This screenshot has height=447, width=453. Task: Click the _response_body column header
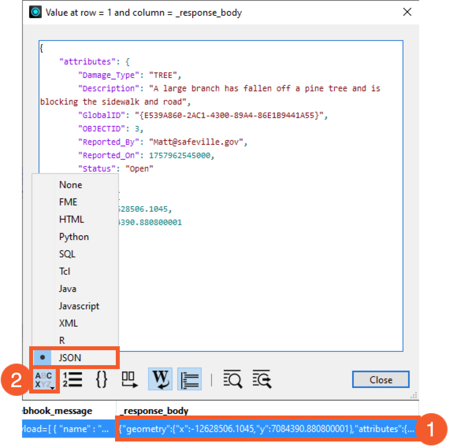[154, 410]
